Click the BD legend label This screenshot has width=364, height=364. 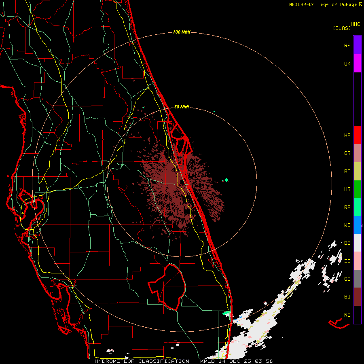point(347,171)
